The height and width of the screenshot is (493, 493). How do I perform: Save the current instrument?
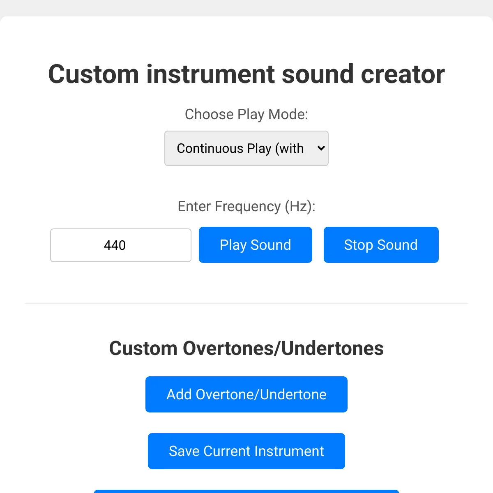(246, 451)
